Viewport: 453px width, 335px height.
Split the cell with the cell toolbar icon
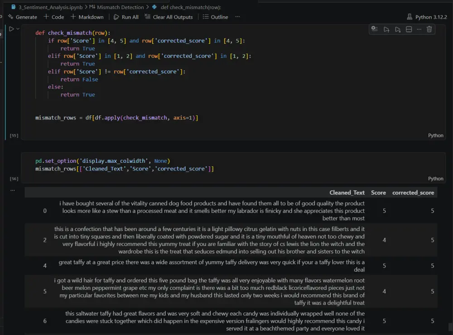pyautogui.click(x=409, y=29)
